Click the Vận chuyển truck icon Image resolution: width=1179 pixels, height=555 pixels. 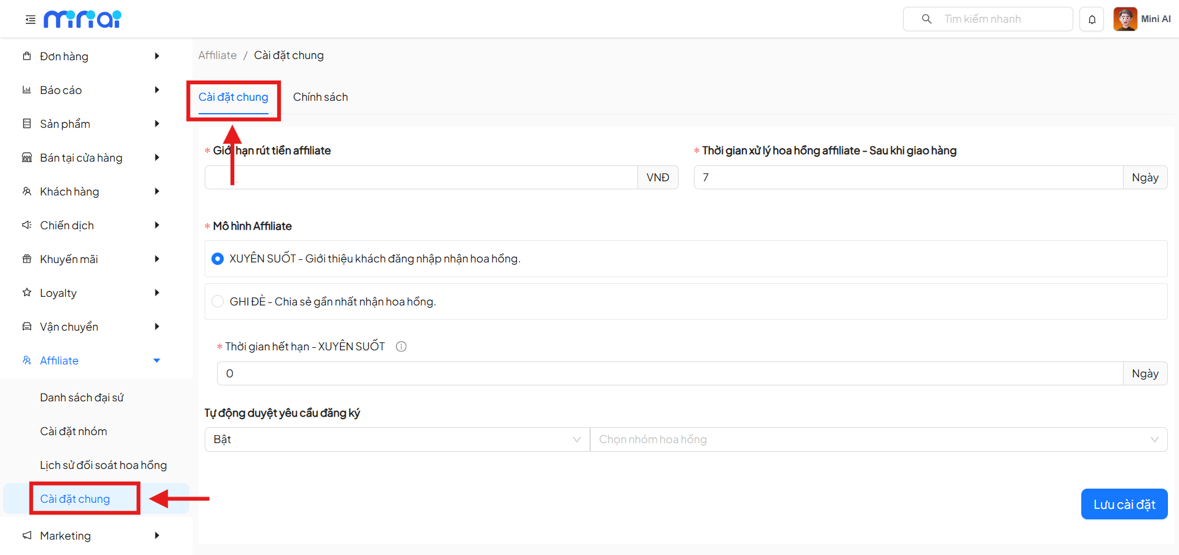[x=27, y=326]
